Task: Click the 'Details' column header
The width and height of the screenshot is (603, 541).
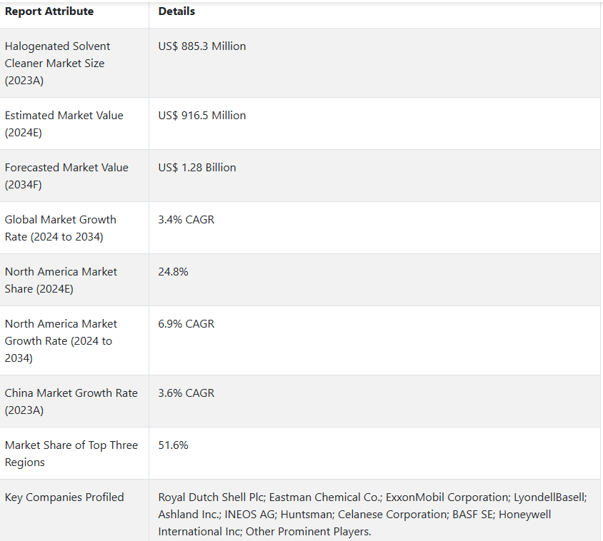Action: (176, 11)
